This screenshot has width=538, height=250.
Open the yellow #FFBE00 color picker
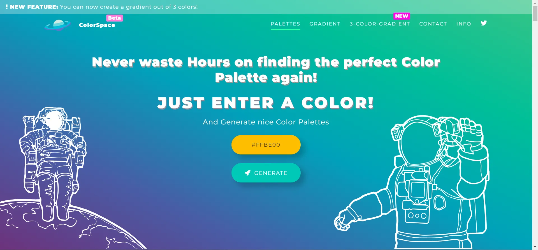[x=266, y=145]
